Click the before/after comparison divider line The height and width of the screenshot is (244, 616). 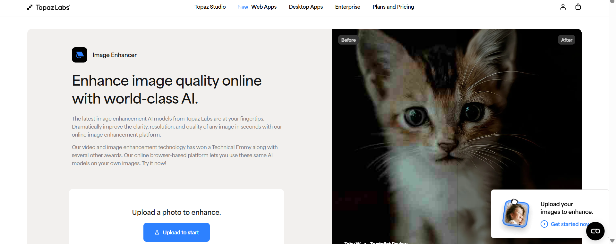457,136
